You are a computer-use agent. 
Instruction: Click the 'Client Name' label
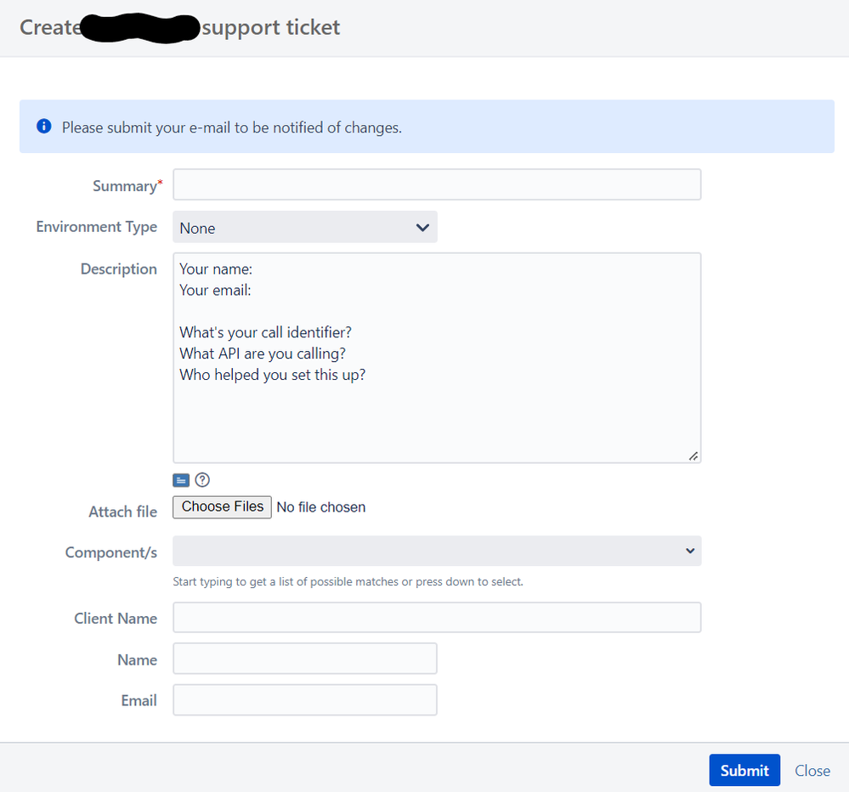point(116,619)
